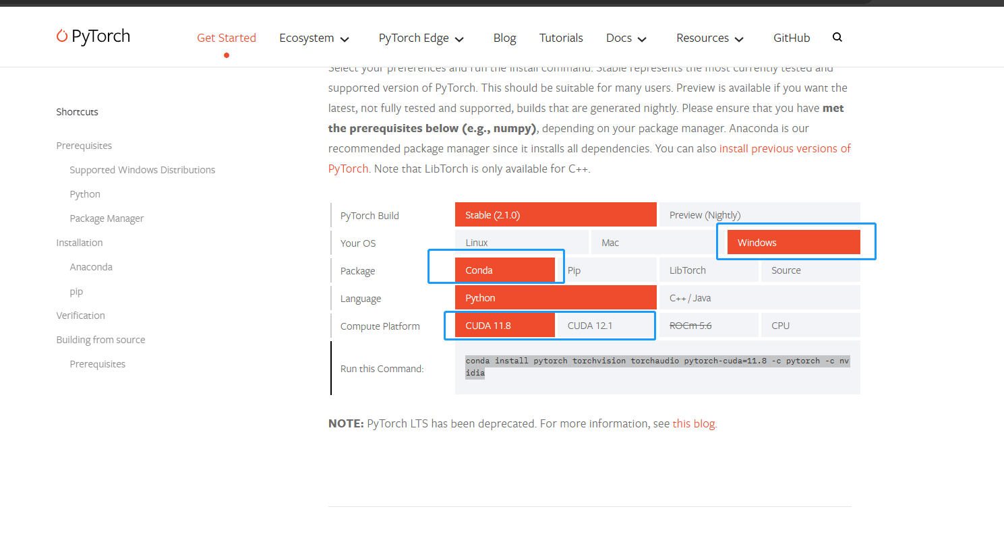Jump to Prerequisites shortcut under Shortcuts

(x=84, y=146)
